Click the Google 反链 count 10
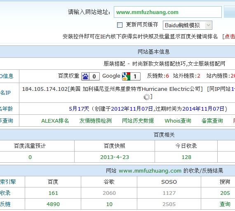Screen dimensions: 235x211 (109, 204)
